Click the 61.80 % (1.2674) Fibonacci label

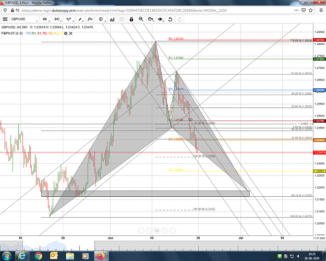point(301,73)
